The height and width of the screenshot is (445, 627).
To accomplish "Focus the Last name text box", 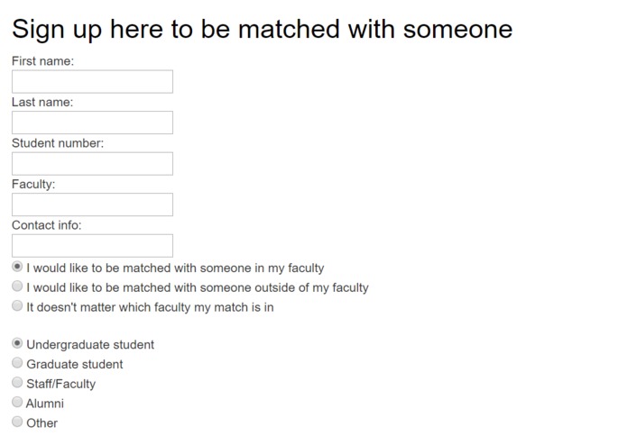I will pos(92,123).
